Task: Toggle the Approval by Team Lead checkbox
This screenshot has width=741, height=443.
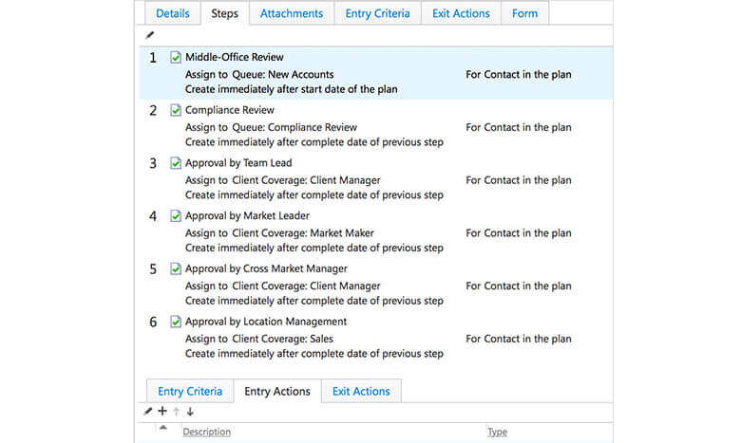Action: click(x=176, y=163)
